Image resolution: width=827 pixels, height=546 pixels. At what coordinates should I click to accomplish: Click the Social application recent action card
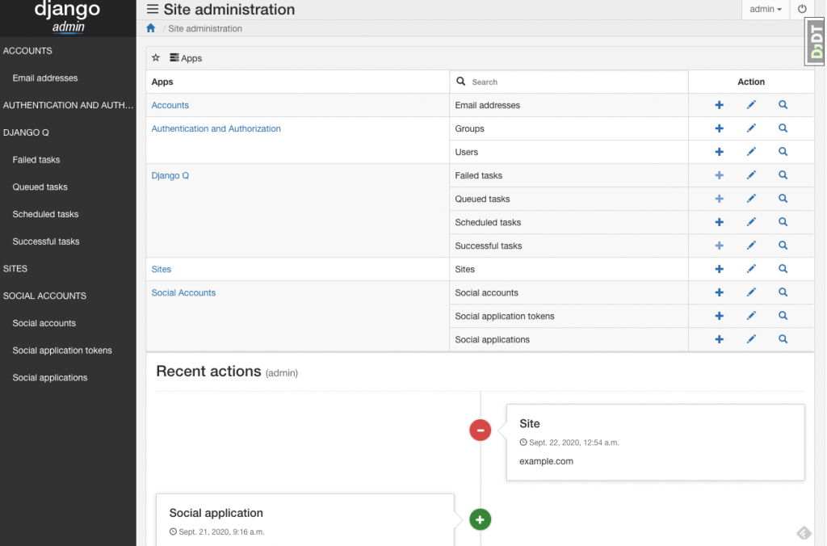[304, 519]
